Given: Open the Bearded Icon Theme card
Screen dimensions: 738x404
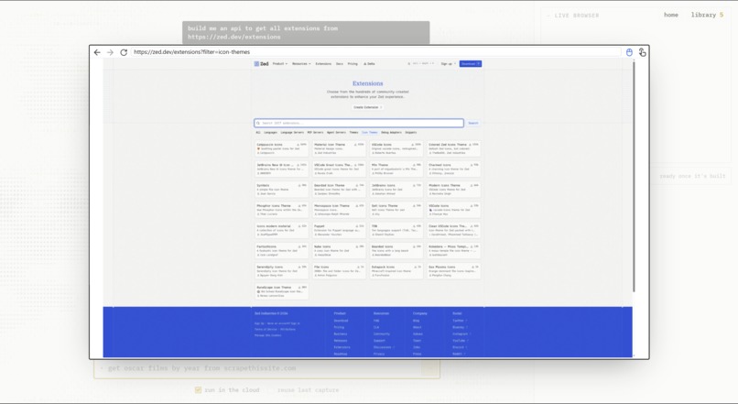Looking at the screenshot, I should 339,190.
